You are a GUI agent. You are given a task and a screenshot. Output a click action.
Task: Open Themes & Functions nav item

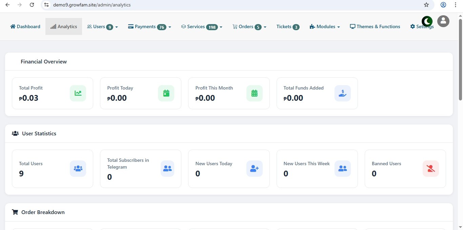[x=375, y=26]
